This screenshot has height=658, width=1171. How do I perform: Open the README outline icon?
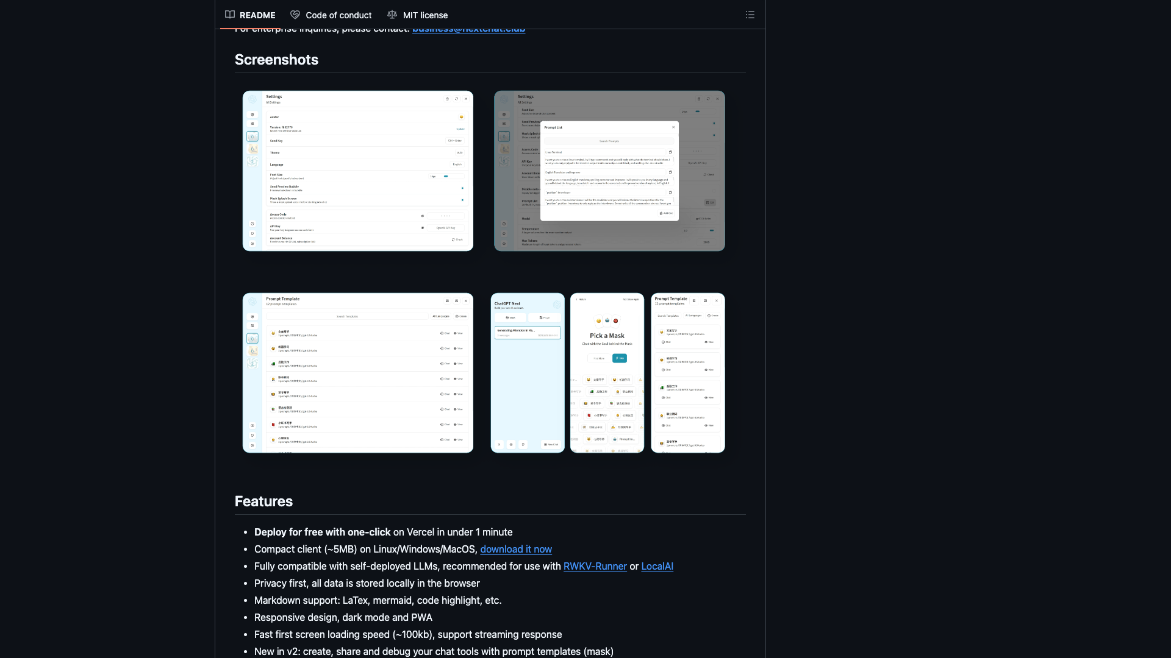pos(750,15)
